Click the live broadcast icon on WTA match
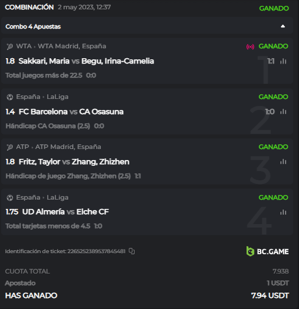Screen dimensions: 299x309 tap(250, 47)
